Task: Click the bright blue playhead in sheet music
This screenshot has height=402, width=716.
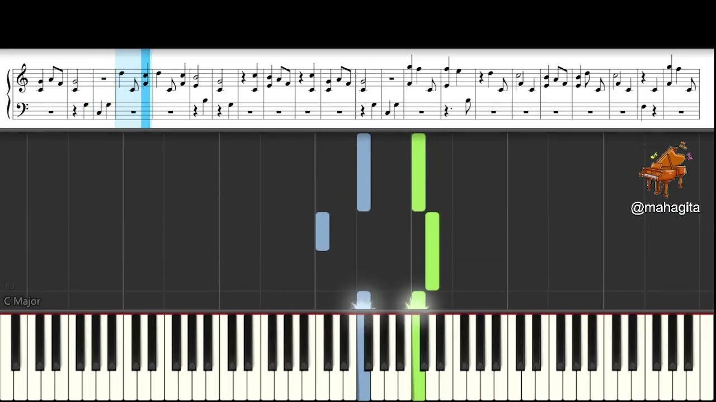Action: 145,89
